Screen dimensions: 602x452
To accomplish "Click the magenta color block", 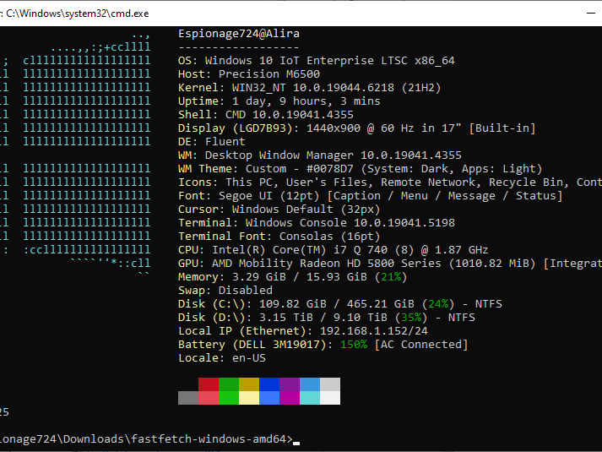I will click(290, 398).
